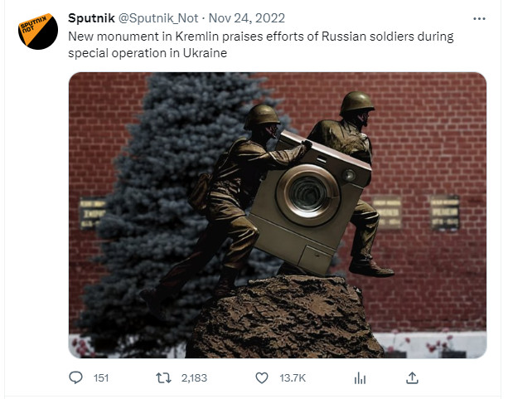
Task: Click the retweet arrows icon
Action: click(x=163, y=378)
